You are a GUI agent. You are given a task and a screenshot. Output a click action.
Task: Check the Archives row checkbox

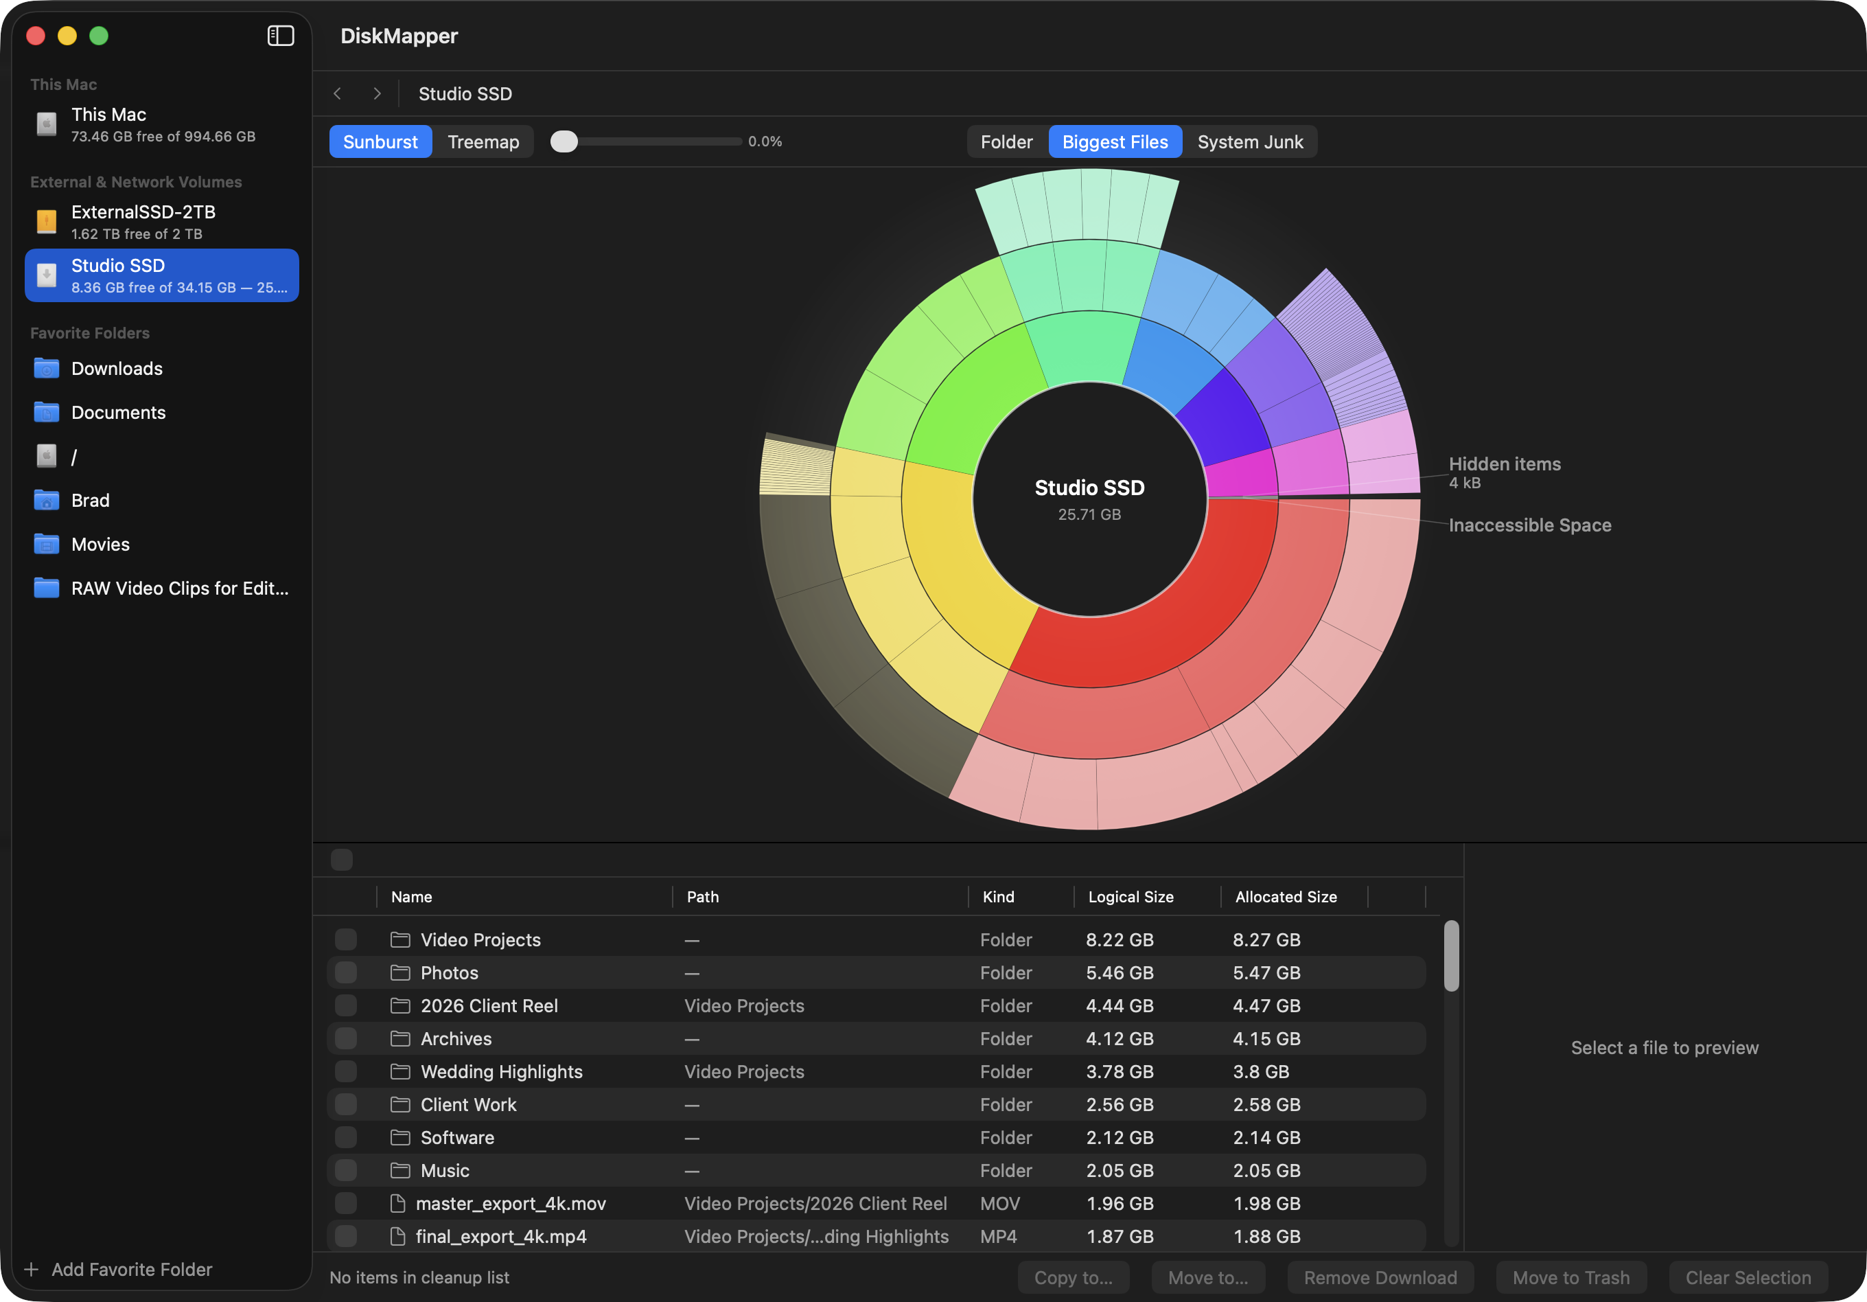point(345,1038)
